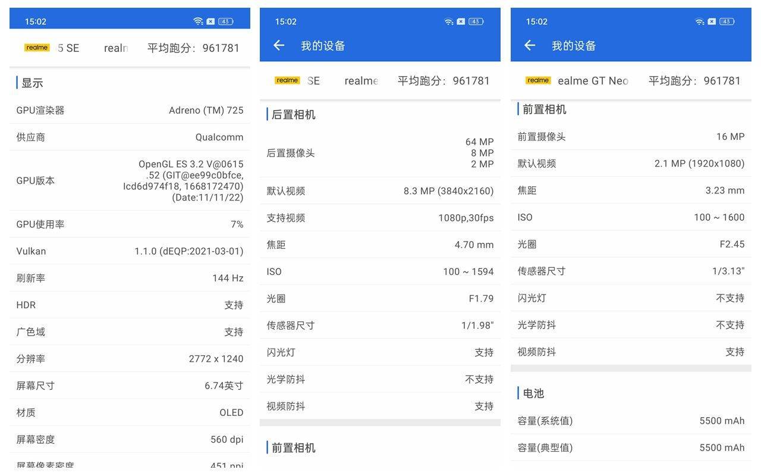This screenshot has height=476, width=761.
Task: Select the 容量(典型值) 5500 mAh row
Action: pyautogui.click(x=631, y=447)
